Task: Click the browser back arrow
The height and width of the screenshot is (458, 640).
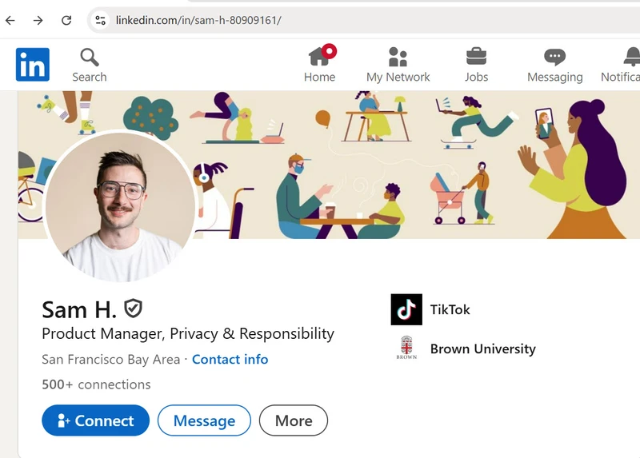Action: [x=10, y=20]
